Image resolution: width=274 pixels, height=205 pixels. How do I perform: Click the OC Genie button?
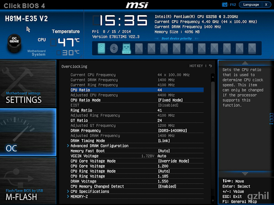point(14,43)
